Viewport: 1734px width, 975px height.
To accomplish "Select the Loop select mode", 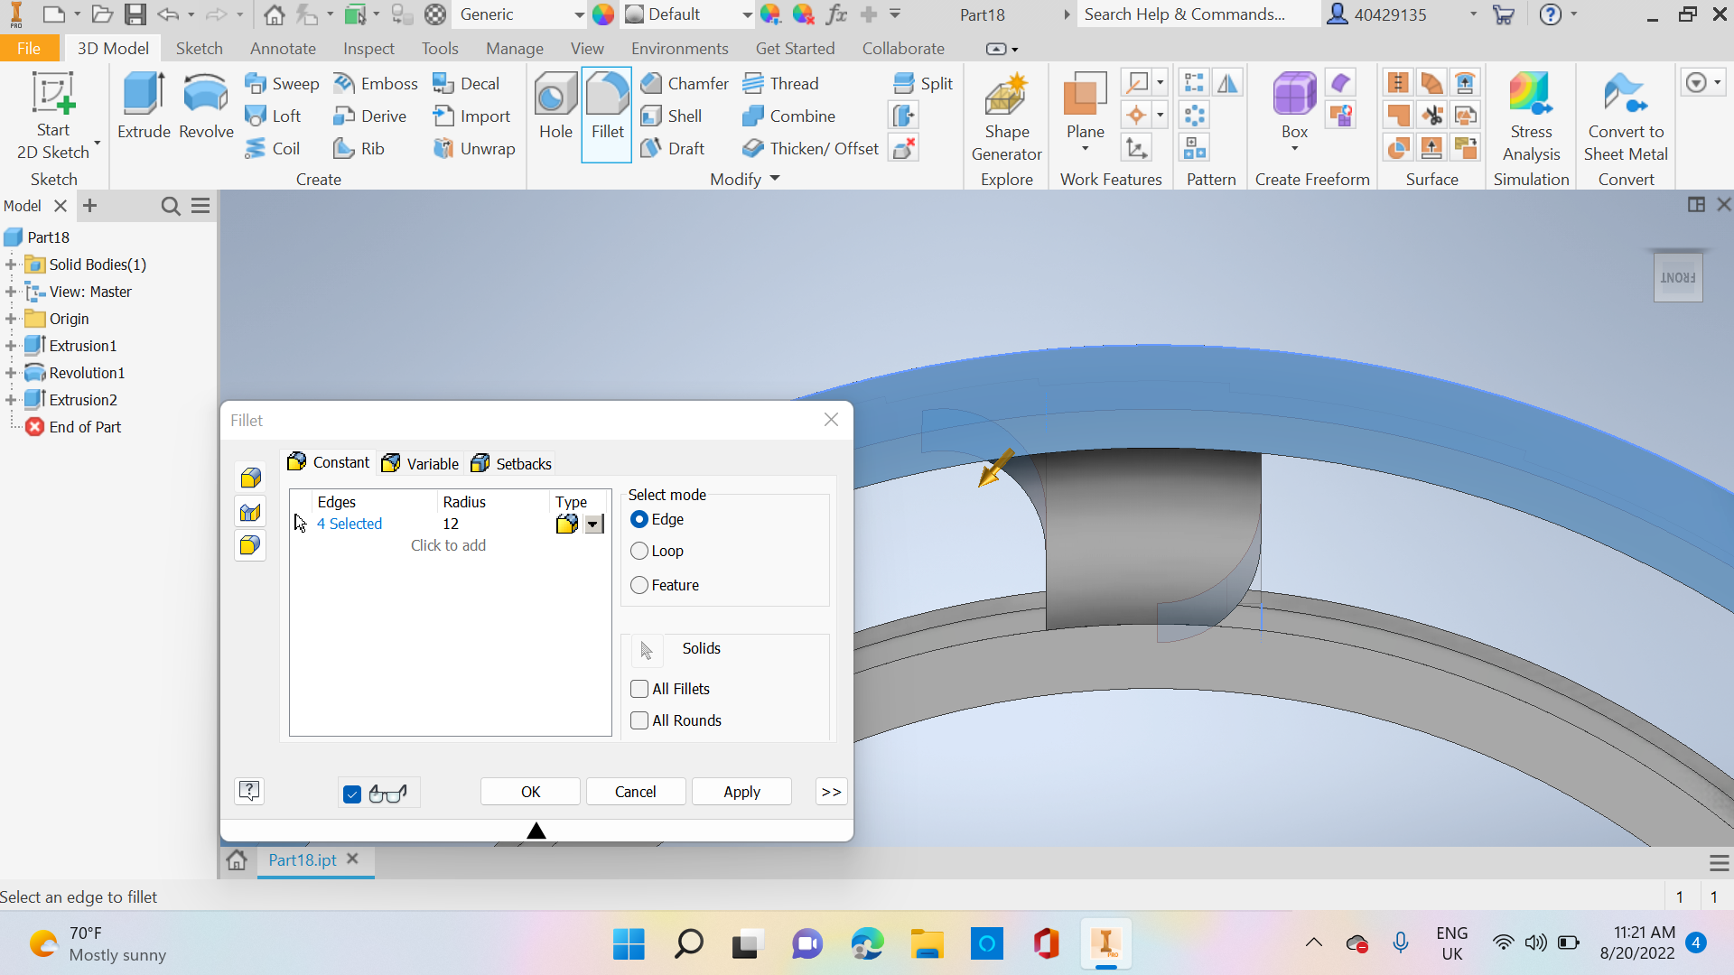I will pyautogui.click(x=639, y=551).
